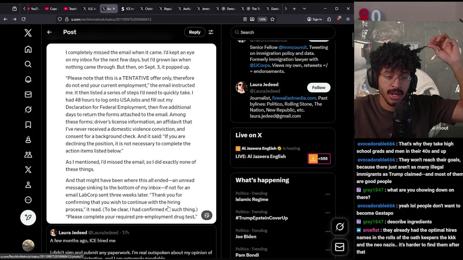Screen dimensions: 463x260
Task: Open floating Grok button
Action: pos(340,227)
